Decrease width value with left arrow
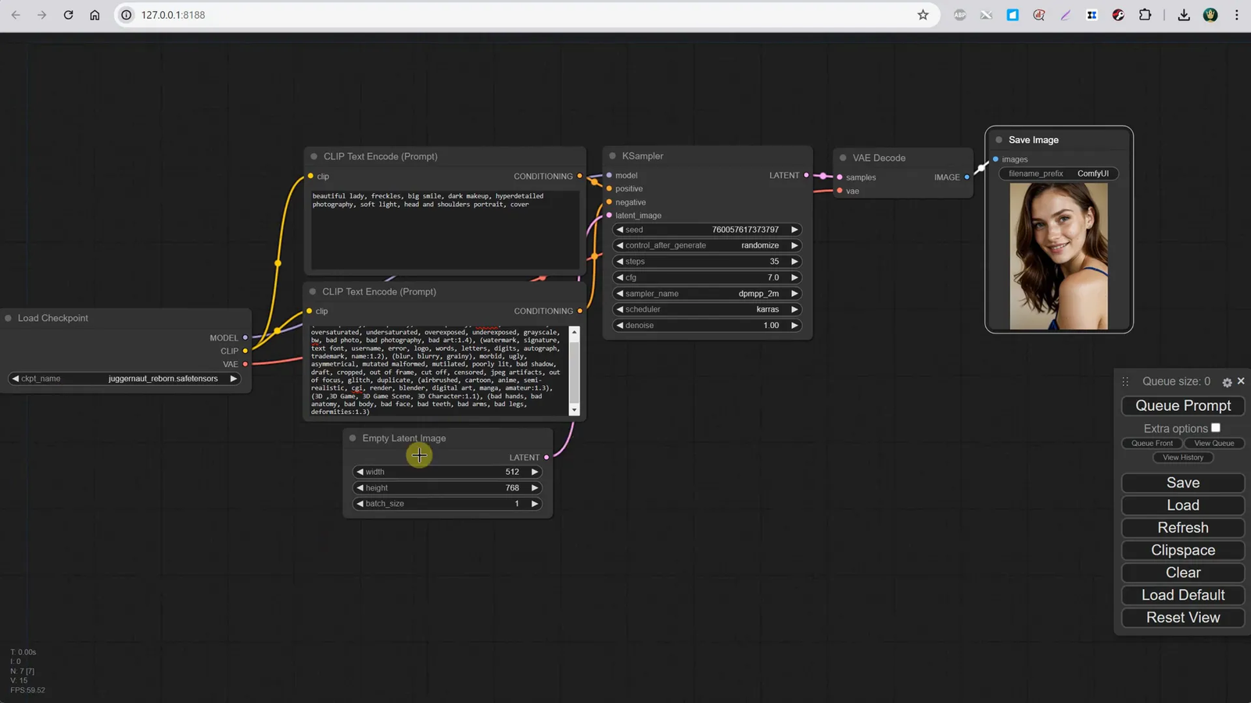 pos(360,472)
